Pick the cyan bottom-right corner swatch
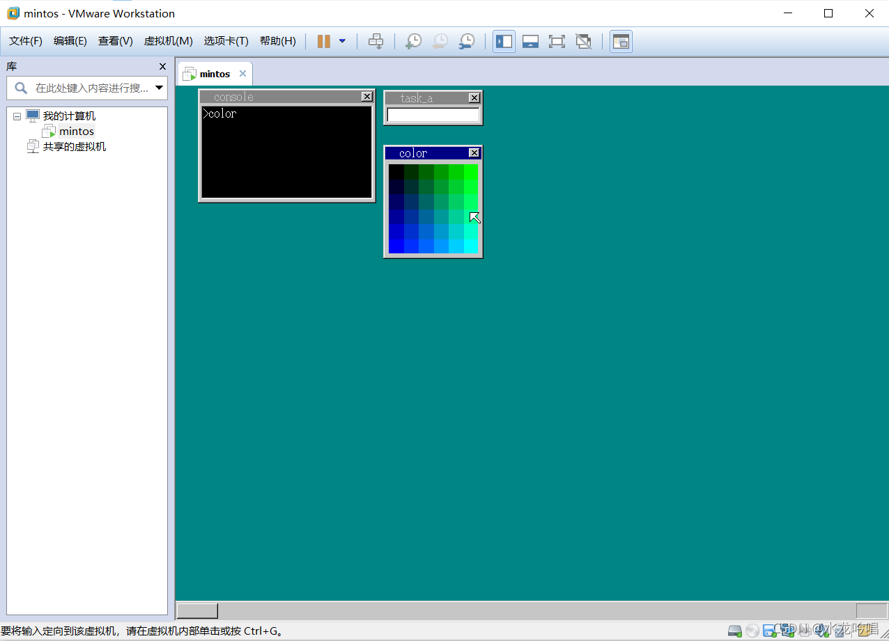Image resolution: width=889 pixels, height=641 pixels. coord(471,246)
